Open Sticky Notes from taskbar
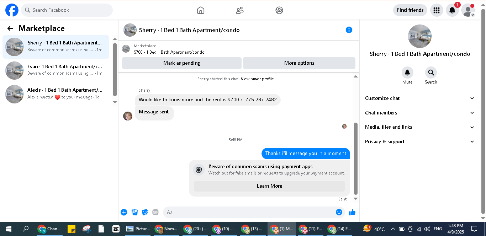The height and width of the screenshot is (236, 486). click(72, 229)
